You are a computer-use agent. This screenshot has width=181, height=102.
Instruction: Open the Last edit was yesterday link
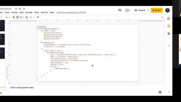(x=71, y=12)
